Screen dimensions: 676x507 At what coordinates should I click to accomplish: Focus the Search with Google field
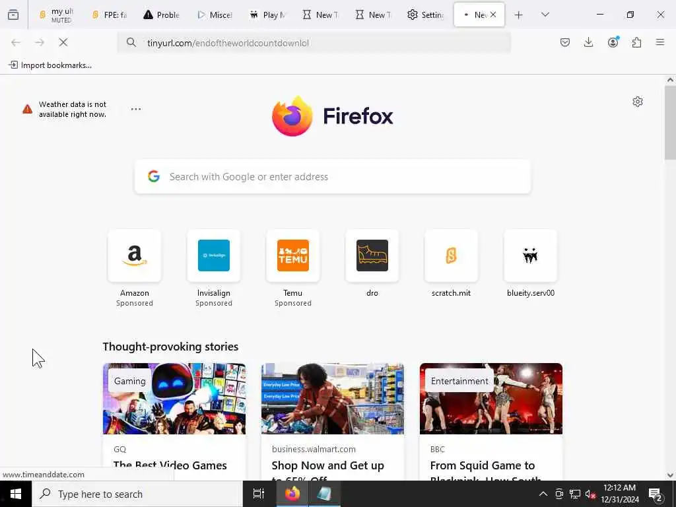(x=333, y=177)
